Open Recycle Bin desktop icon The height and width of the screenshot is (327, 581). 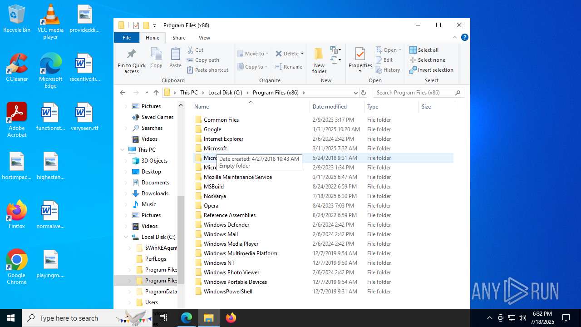pyautogui.click(x=17, y=19)
